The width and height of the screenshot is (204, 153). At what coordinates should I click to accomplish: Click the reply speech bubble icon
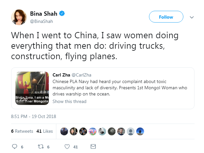14,147
